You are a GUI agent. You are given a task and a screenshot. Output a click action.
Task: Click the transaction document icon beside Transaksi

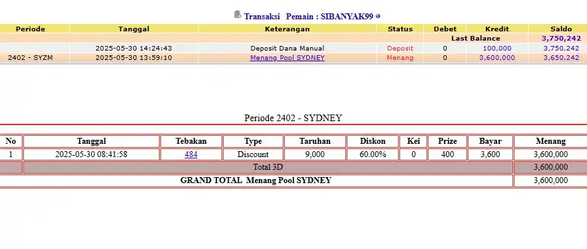point(238,15)
